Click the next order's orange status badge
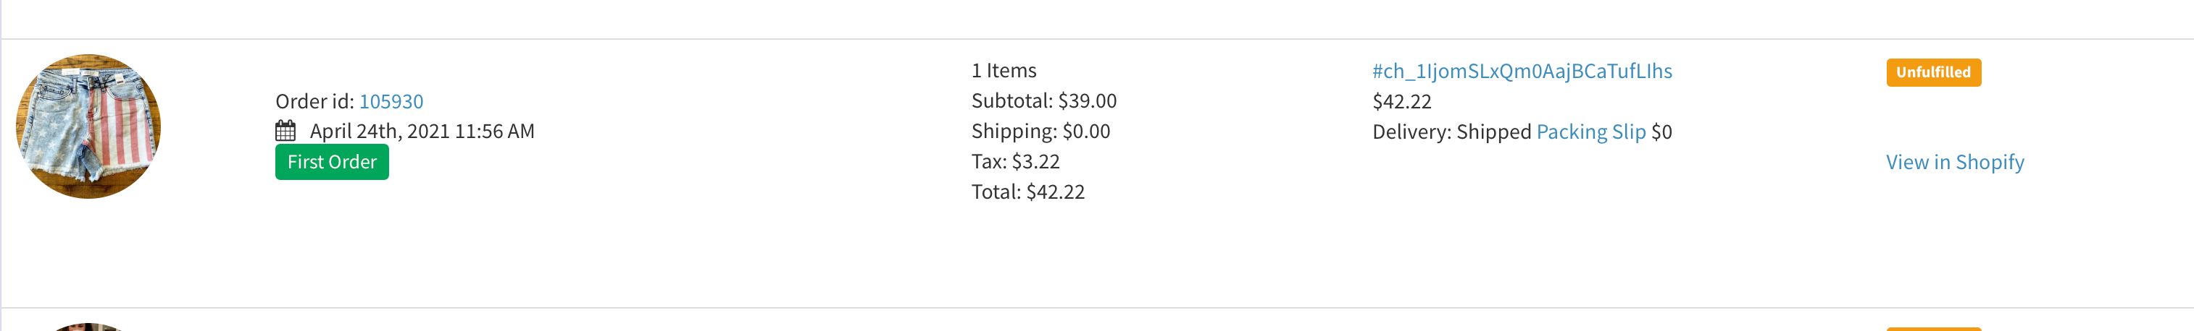Image resolution: width=2194 pixels, height=331 pixels. [x=1933, y=328]
